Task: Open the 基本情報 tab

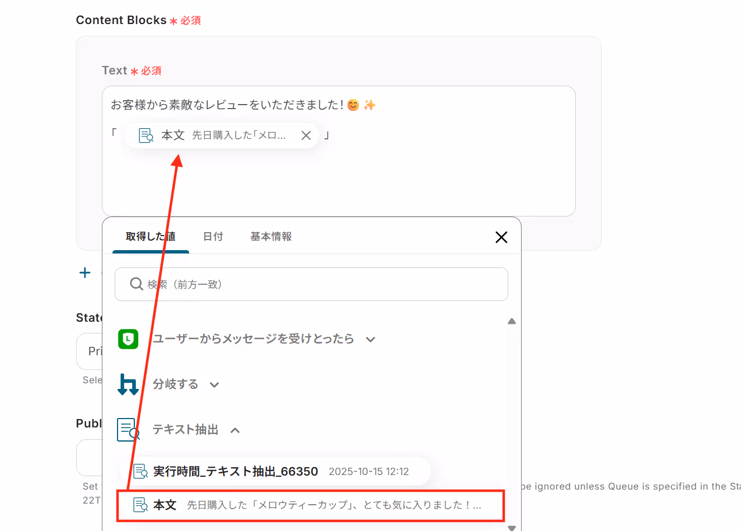Action: click(271, 237)
